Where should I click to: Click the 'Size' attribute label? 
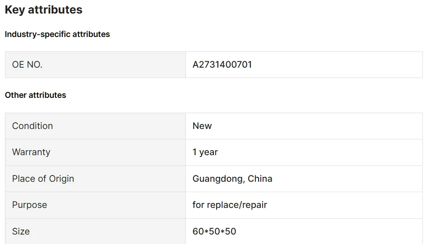pos(21,231)
